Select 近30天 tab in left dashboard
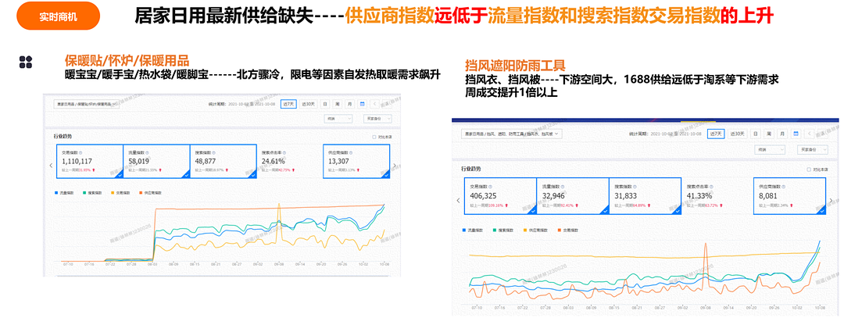The image size is (844, 325). (x=309, y=103)
